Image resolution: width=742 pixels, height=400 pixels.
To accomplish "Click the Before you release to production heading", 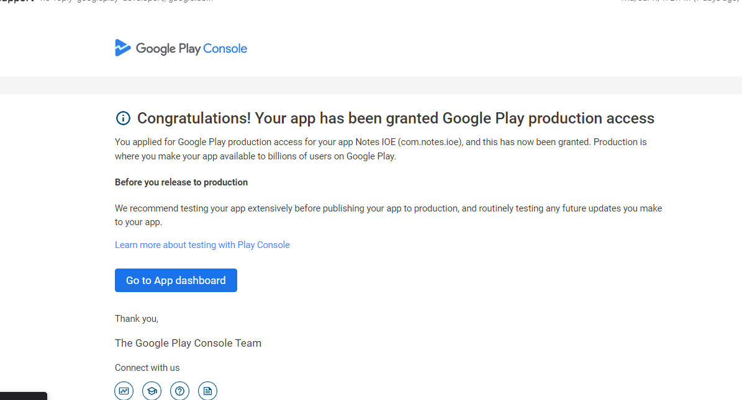I will click(x=181, y=182).
